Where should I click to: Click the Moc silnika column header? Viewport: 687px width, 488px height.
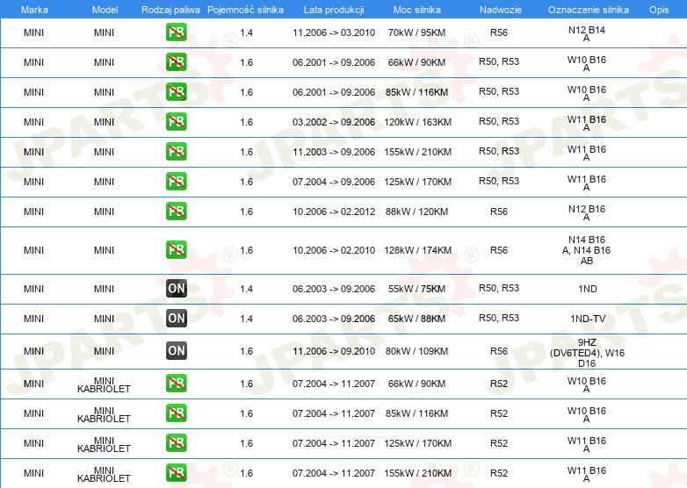click(x=417, y=10)
